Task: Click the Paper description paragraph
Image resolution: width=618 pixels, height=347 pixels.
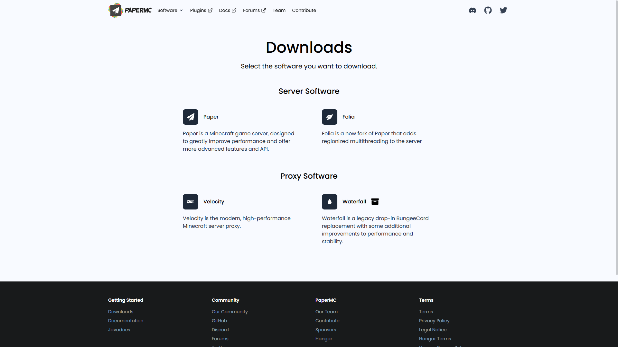Action: coord(239,141)
